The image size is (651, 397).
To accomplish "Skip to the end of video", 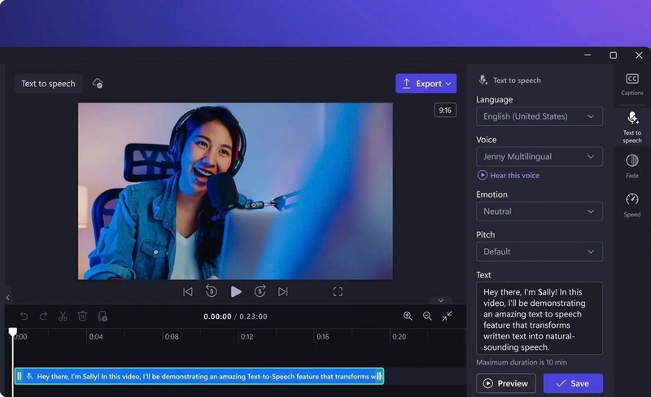I will coord(282,292).
